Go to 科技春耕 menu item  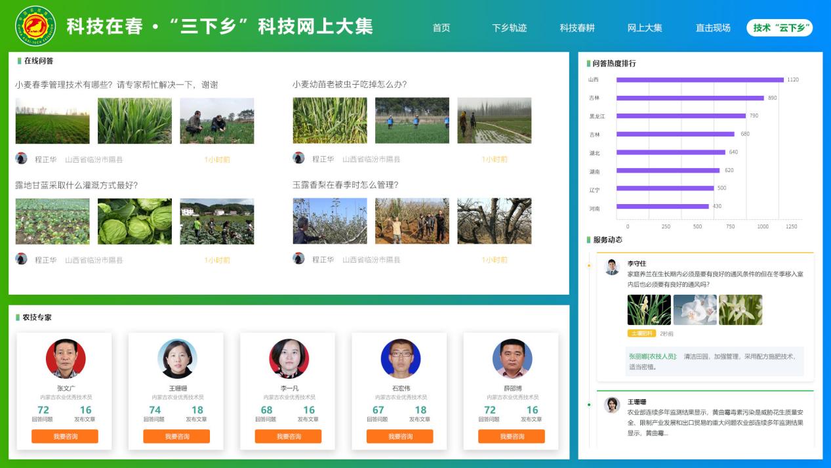tap(577, 28)
